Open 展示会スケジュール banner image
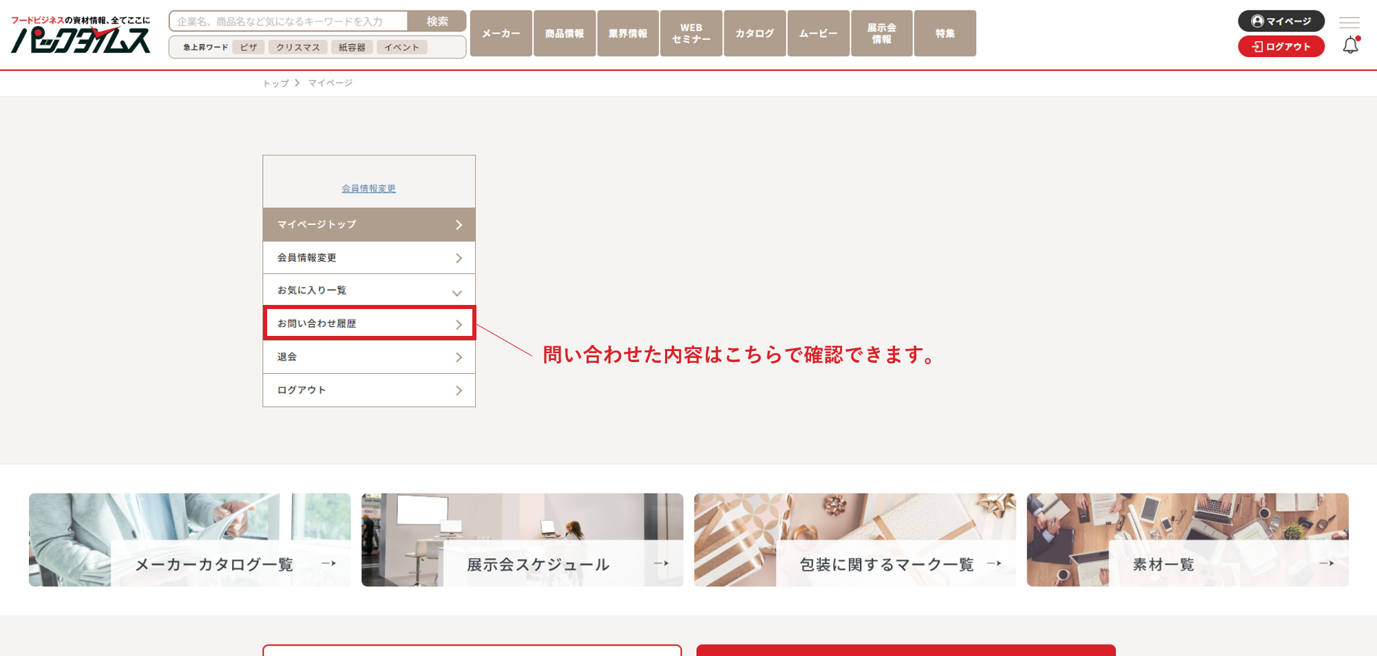Screen dimensions: 1377x656 click(x=522, y=540)
